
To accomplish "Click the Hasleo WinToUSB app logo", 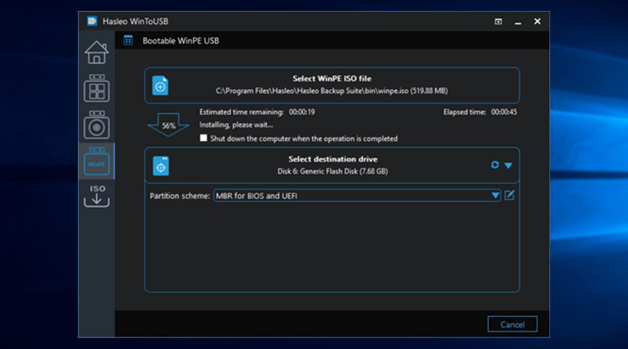I will pos(92,21).
